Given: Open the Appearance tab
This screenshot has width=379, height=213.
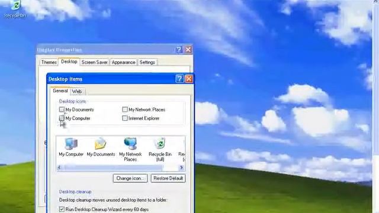Looking at the screenshot, I should pos(123,62).
